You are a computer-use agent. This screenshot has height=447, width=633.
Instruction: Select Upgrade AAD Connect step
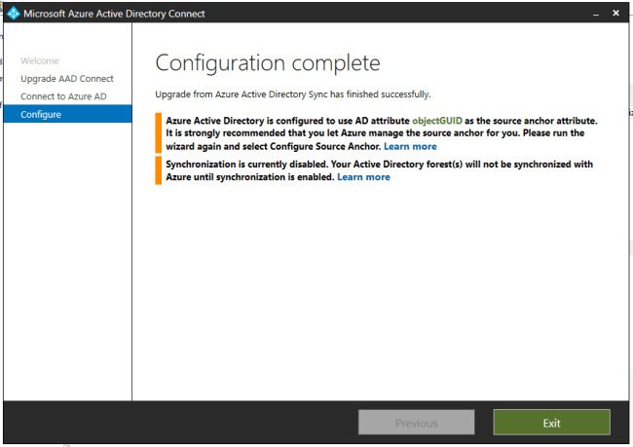67,79
